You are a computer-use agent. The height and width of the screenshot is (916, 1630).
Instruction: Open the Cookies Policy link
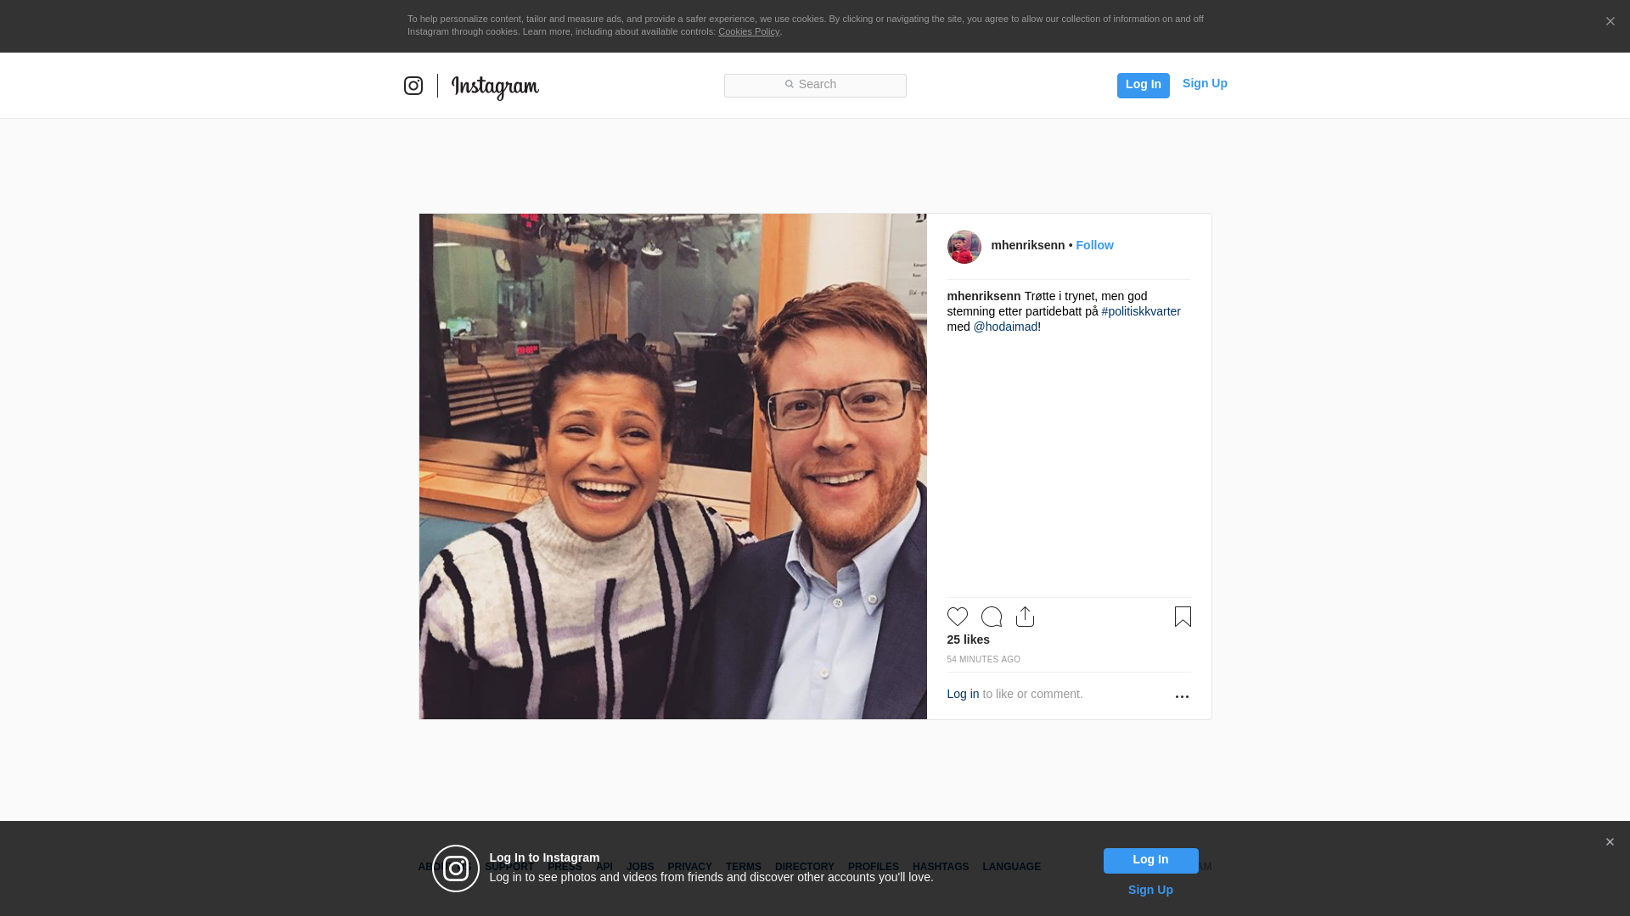click(x=748, y=31)
